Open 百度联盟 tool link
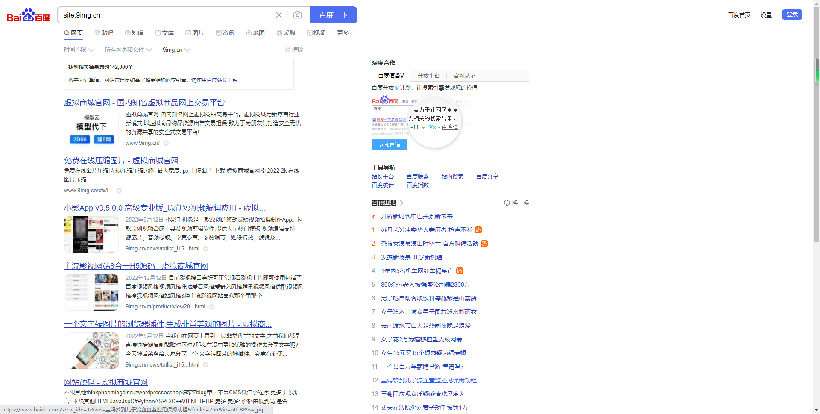Image resolution: width=820 pixels, height=414 pixels. coord(418,176)
